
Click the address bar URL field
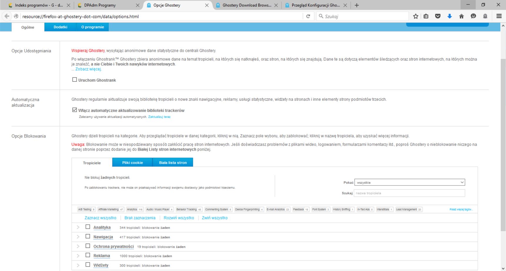pyautogui.click(x=162, y=16)
